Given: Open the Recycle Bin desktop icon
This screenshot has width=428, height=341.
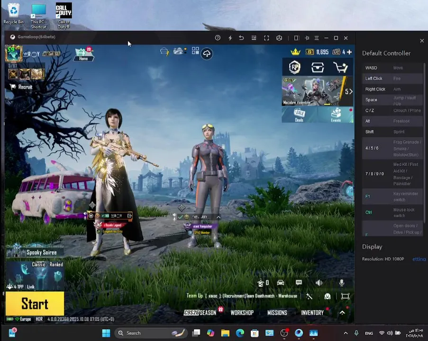Looking at the screenshot, I should point(13,14).
